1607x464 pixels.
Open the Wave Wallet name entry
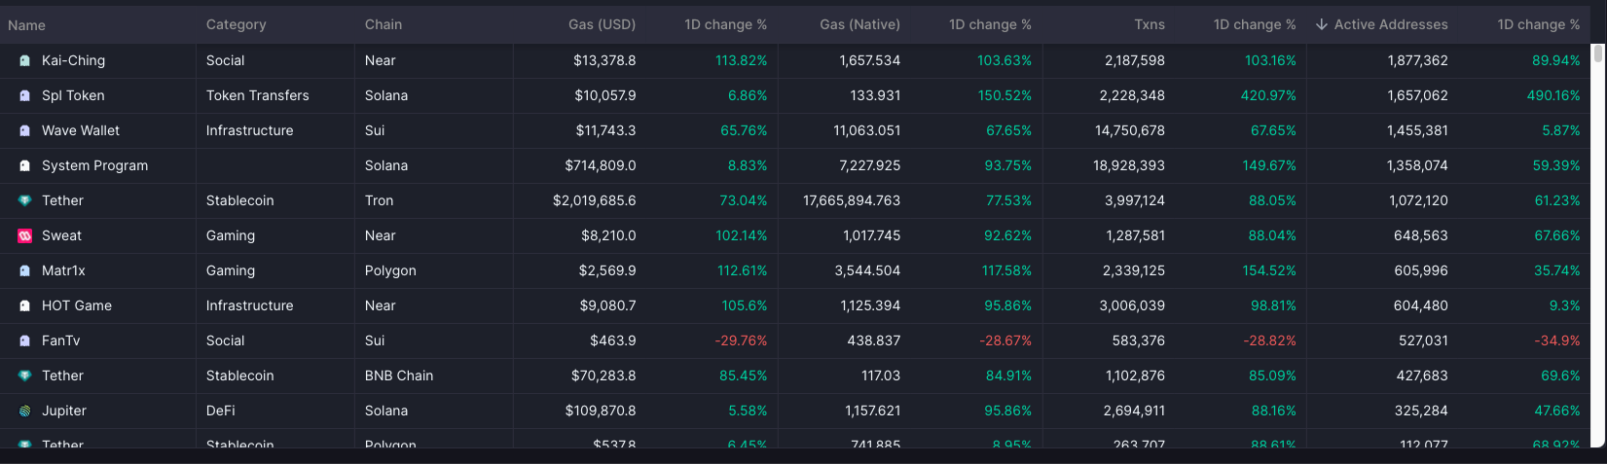point(81,130)
